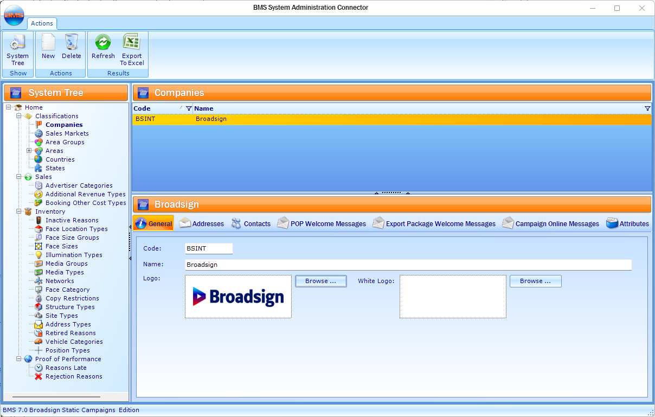
Task: Click the Face Category icon
Action: tap(38, 290)
